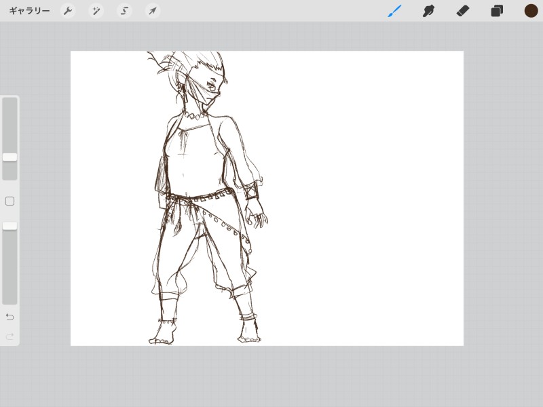
Task: Select the Eraser tool
Action: 463,11
